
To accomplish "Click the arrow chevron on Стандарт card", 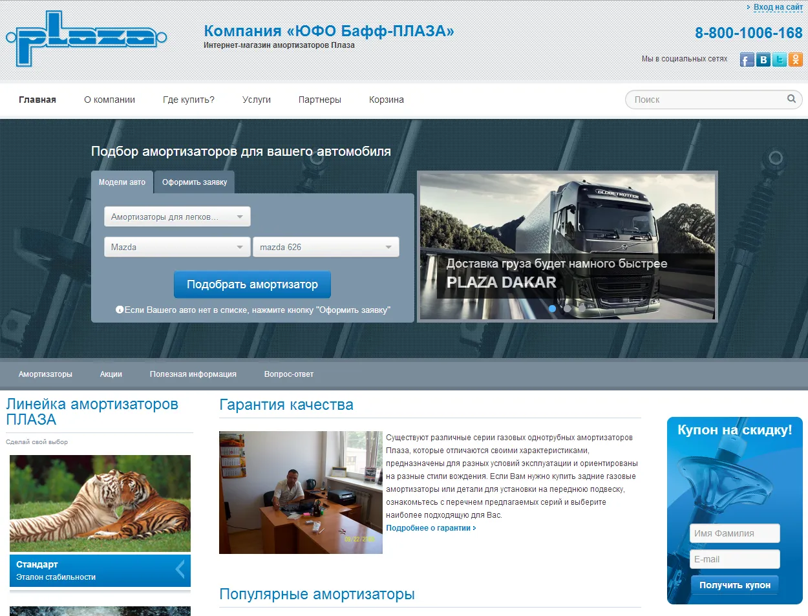I will pos(180,569).
